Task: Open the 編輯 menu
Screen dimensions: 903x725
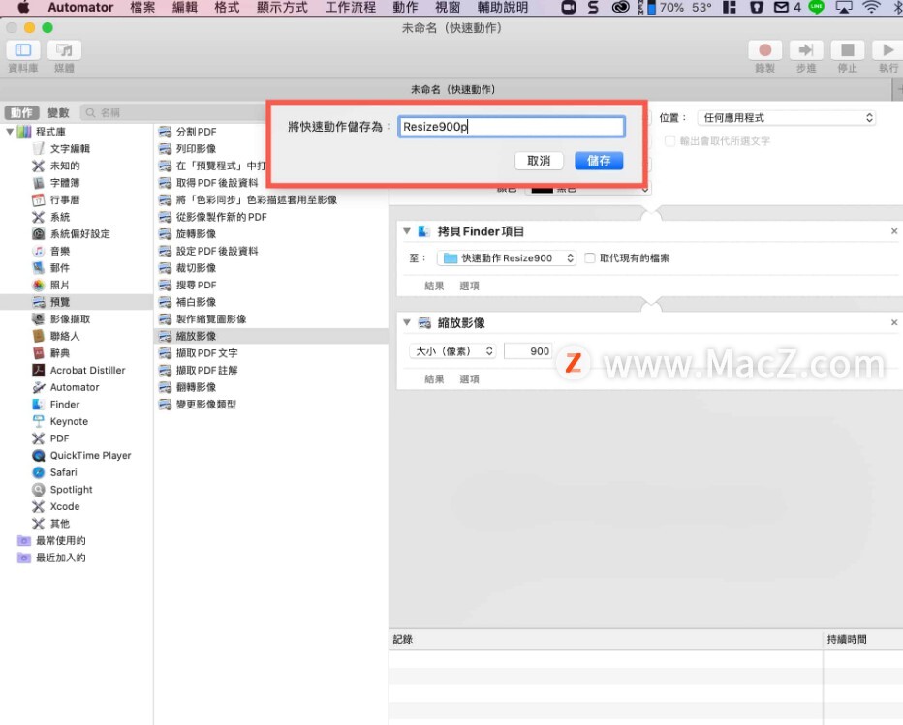Action: [x=185, y=8]
